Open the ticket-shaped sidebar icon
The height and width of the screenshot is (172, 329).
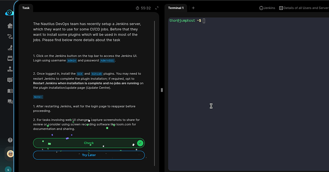pos(10,58)
